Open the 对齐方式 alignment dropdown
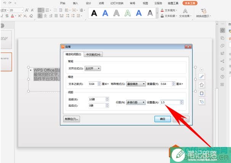Viewport: 231px width, 163px height. 93,68
